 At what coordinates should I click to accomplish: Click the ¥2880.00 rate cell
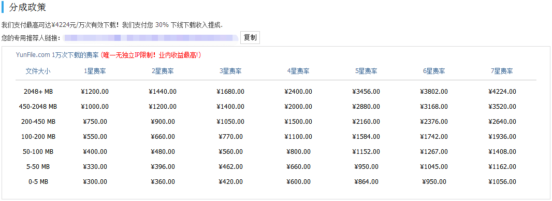coord(366,107)
